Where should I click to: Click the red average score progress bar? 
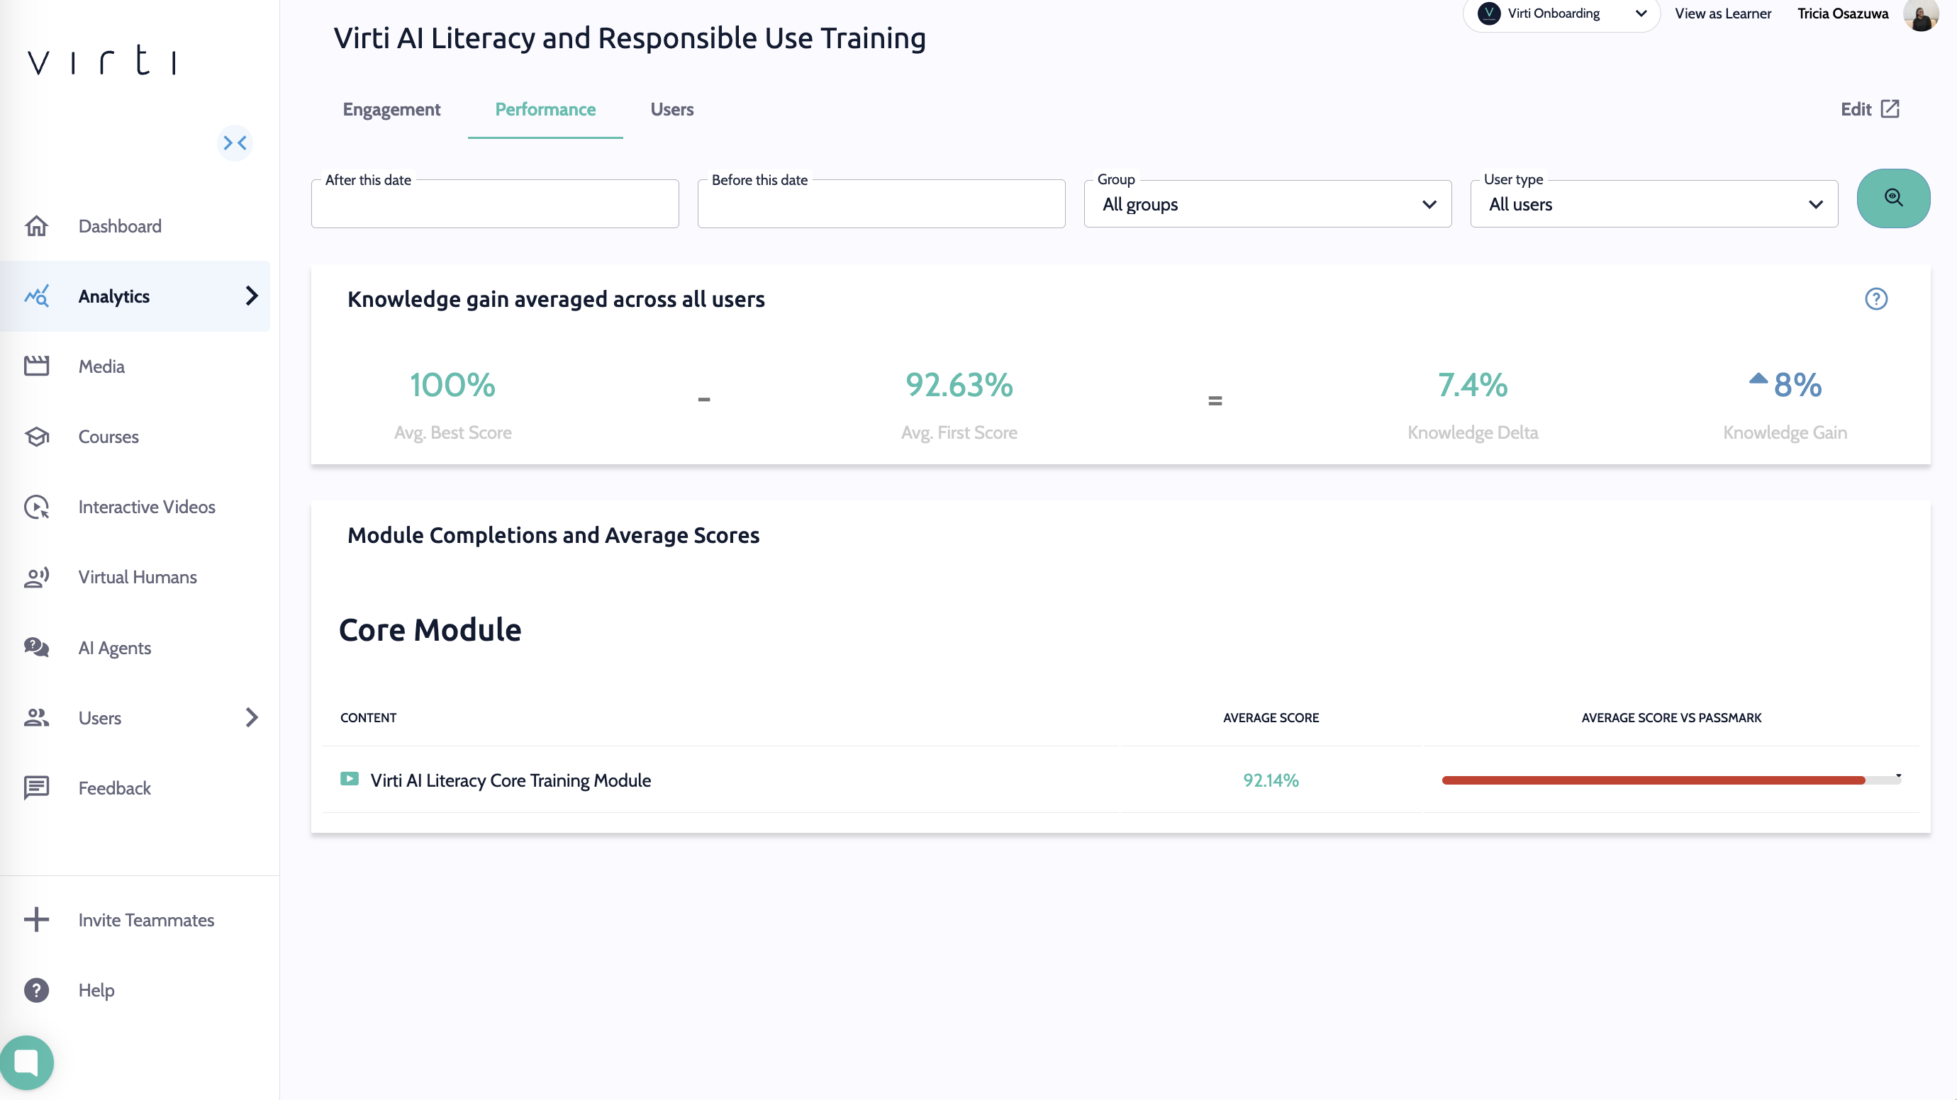(1653, 780)
